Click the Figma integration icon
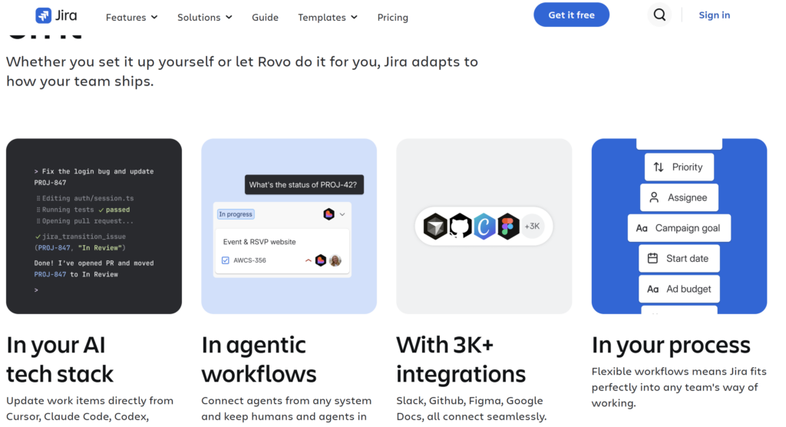Image resolution: width=786 pixels, height=427 pixels. [x=508, y=227]
